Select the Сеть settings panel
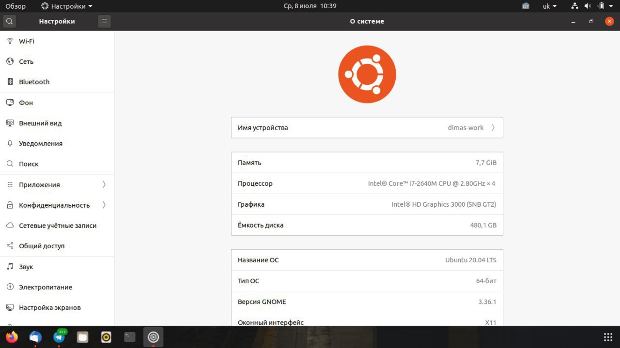 57,61
